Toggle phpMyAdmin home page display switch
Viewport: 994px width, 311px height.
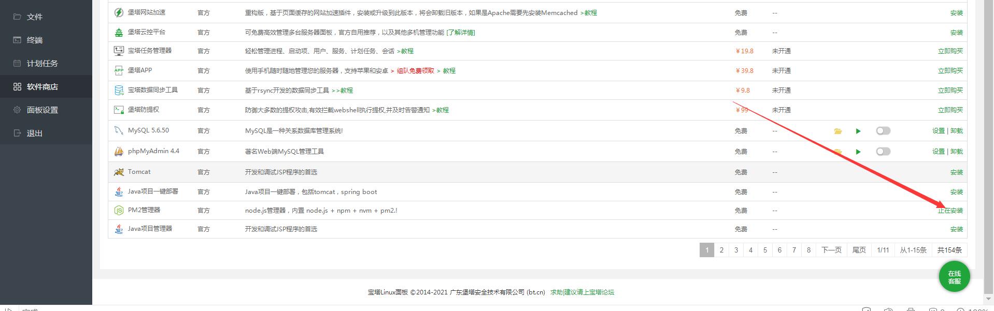883,152
